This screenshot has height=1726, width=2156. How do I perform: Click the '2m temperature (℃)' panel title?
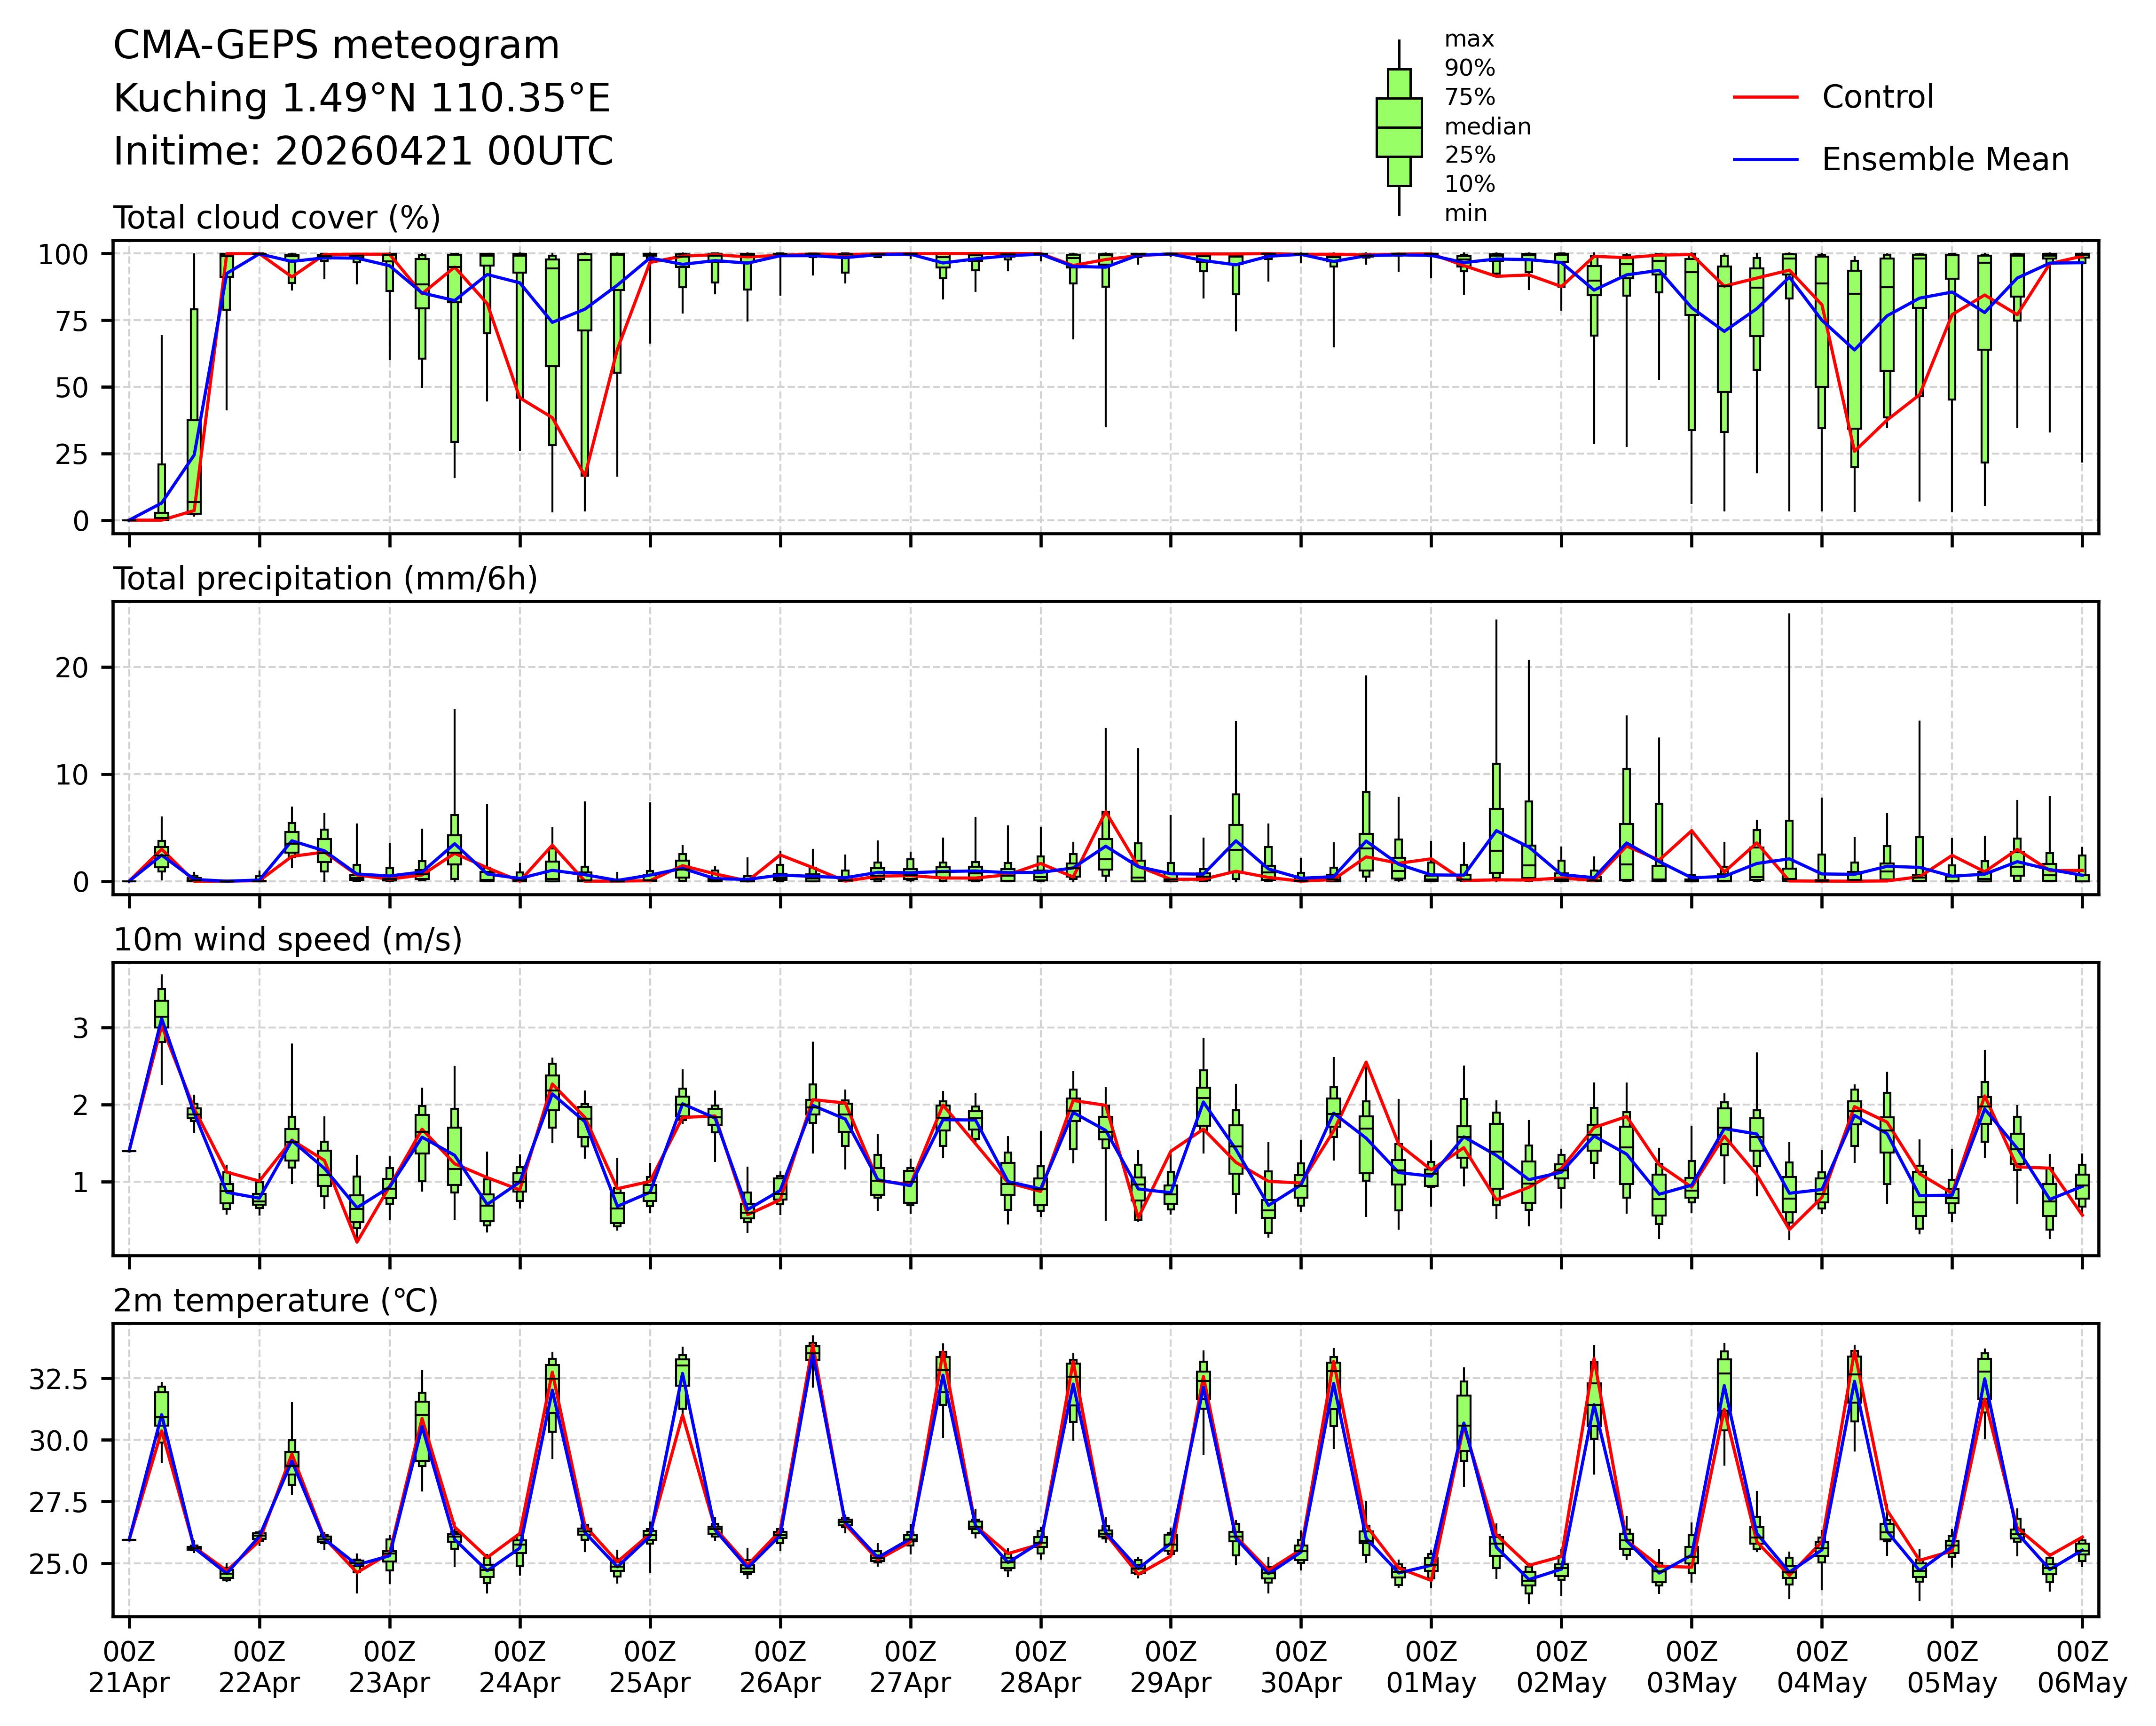pos(275,1301)
